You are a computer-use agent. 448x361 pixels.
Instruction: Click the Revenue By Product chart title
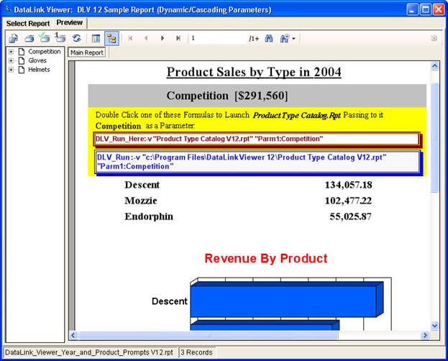click(266, 258)
